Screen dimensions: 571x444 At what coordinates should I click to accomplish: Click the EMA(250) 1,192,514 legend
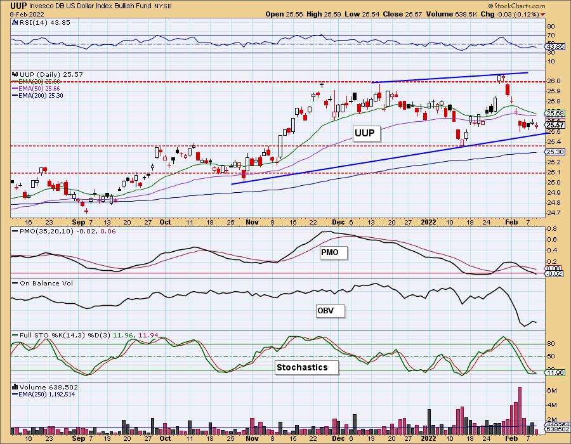pyautogui.click(x=44, y=394)
